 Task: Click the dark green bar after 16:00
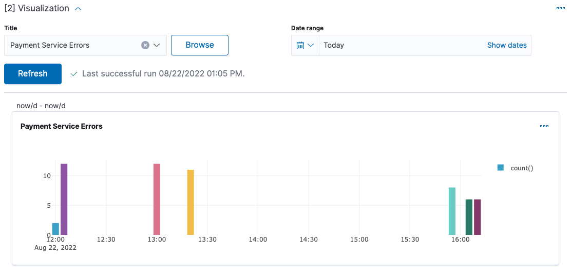click(x=469, y=217)
